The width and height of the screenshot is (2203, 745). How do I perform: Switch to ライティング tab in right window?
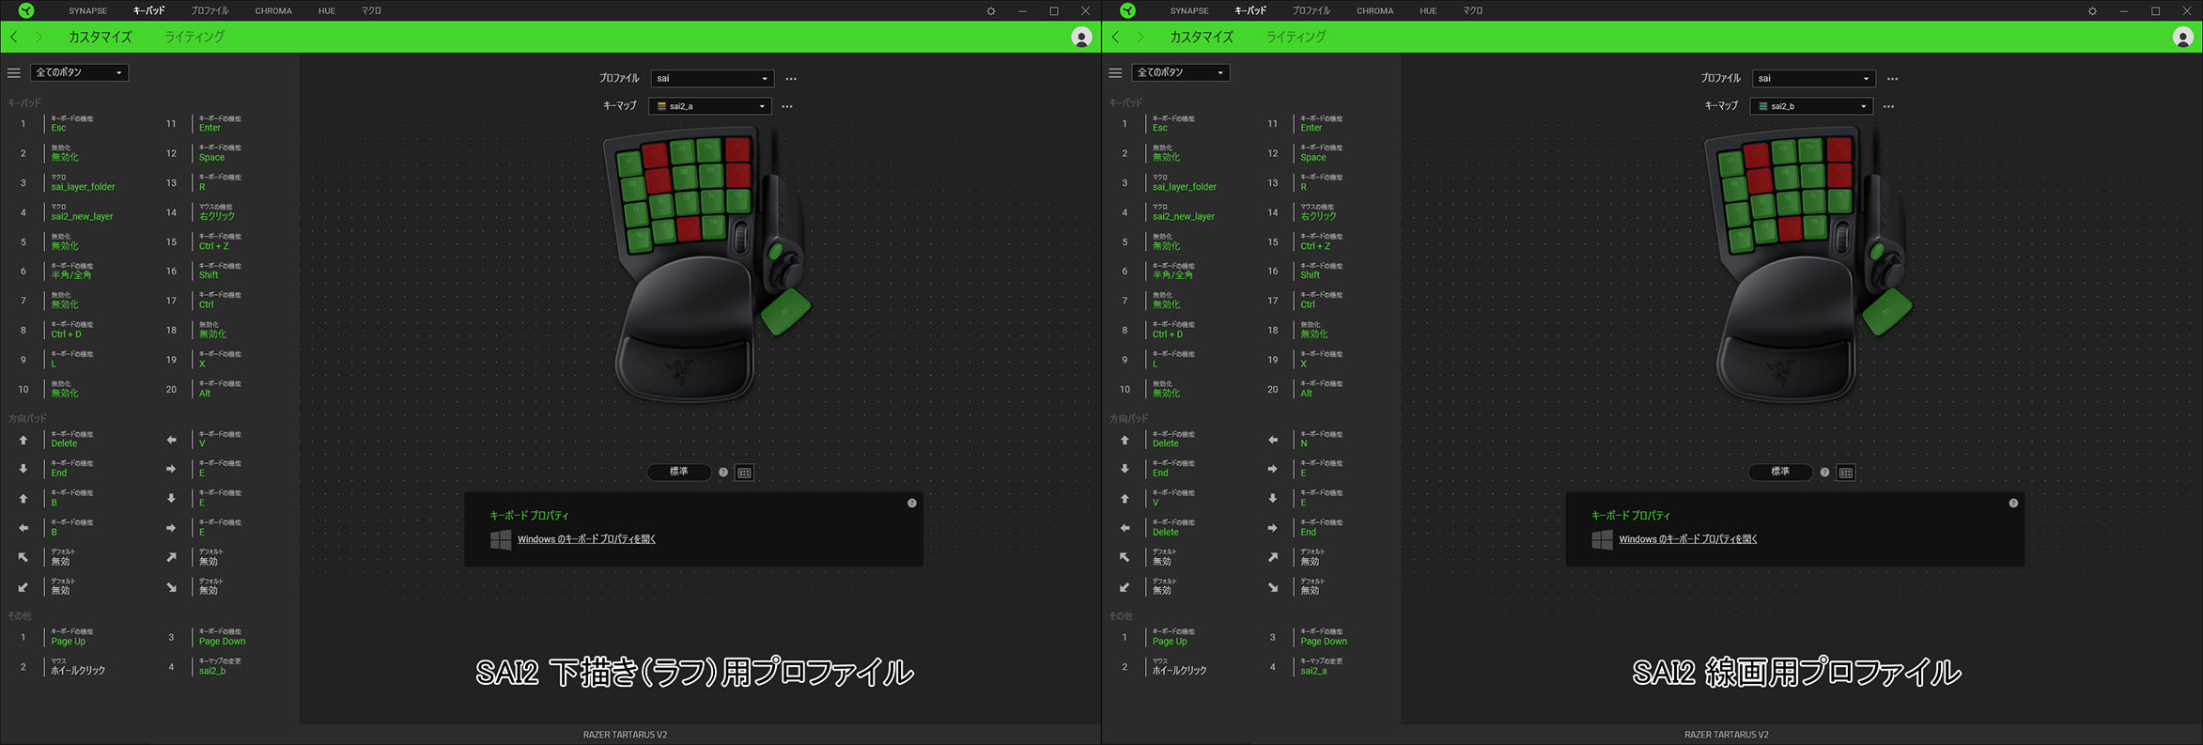click(1295, 37)
